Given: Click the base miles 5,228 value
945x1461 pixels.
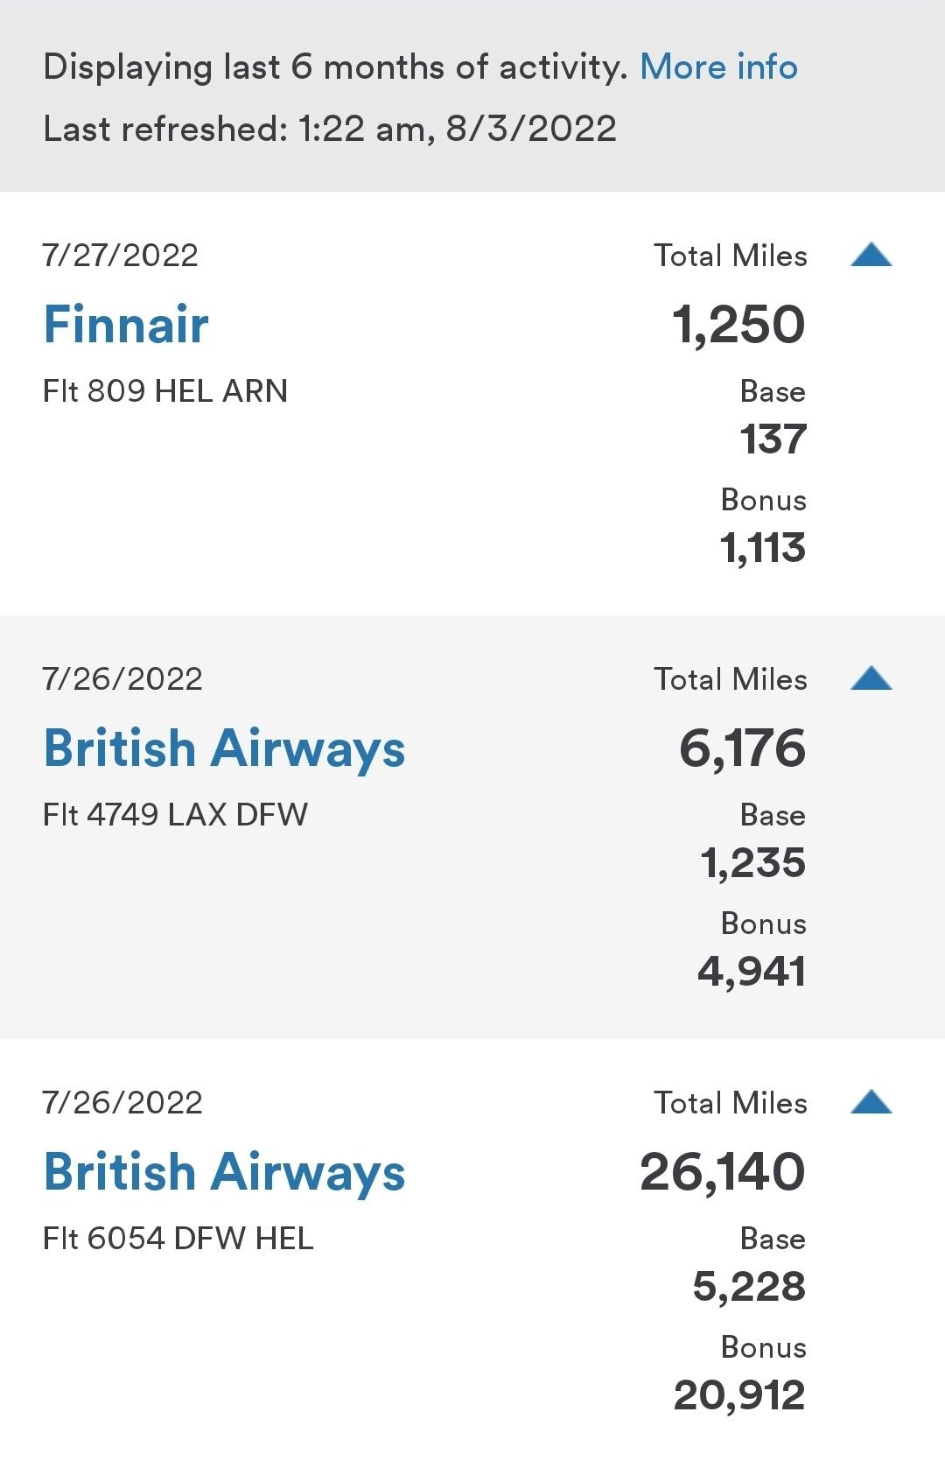Looking at the screenshot, I should 749,1287.
